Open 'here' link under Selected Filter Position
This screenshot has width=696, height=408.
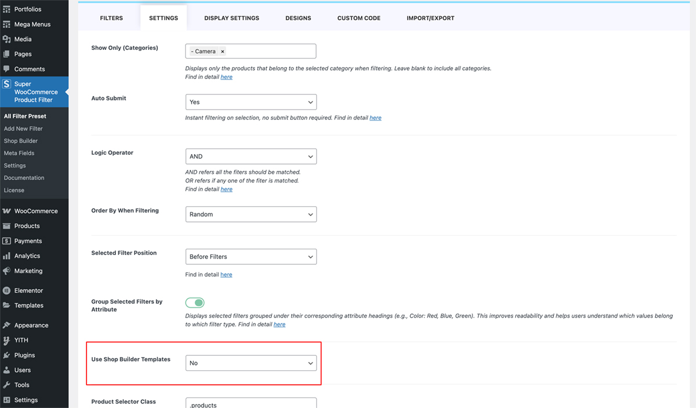226,275
